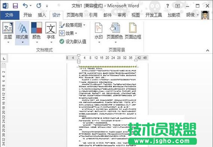This screenshot has height=147, width=213.
Task: Open 段落间距 paragraph spacing menu
Action: 72,25
